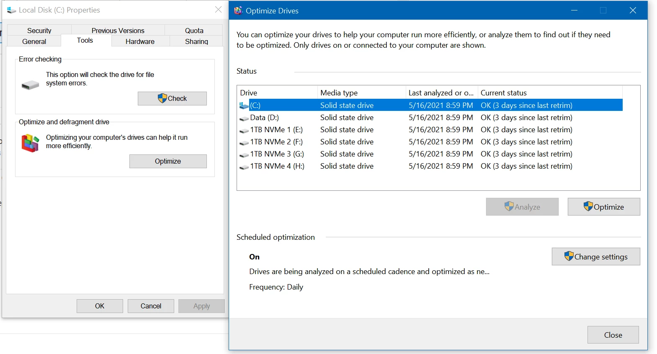
Task: Click Check to scan drive for errors
Action: click(x=172, y=98)
